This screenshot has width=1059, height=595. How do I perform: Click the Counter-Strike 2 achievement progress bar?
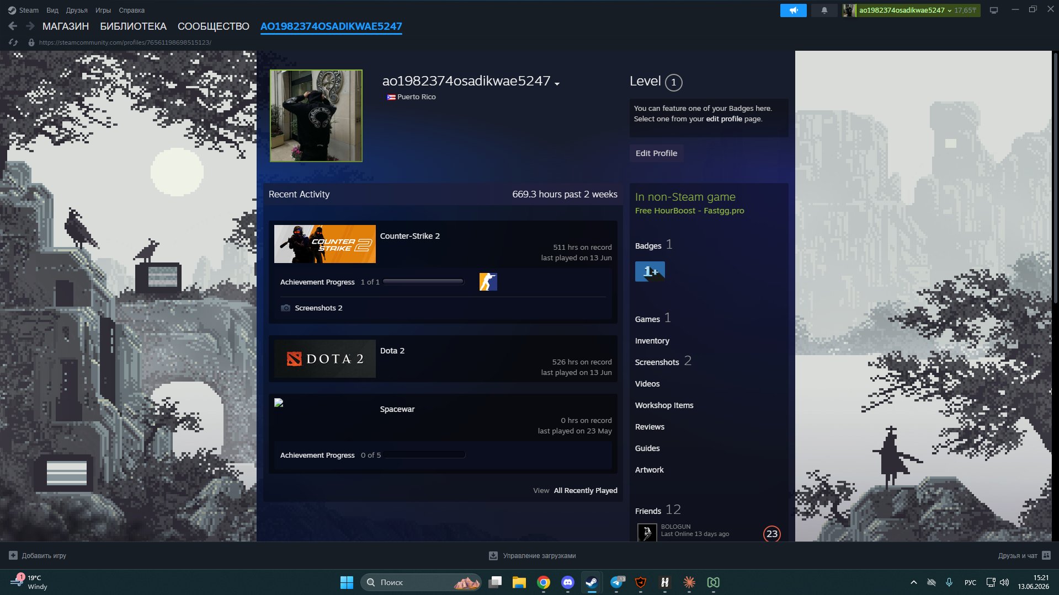[x=423, y=282]
